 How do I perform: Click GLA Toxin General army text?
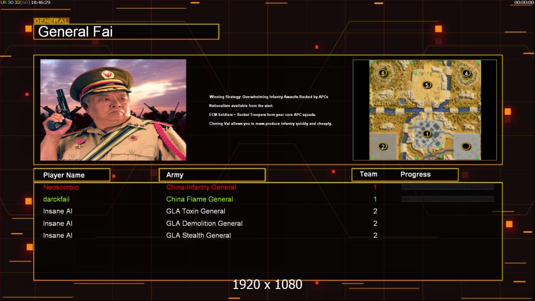196,211
